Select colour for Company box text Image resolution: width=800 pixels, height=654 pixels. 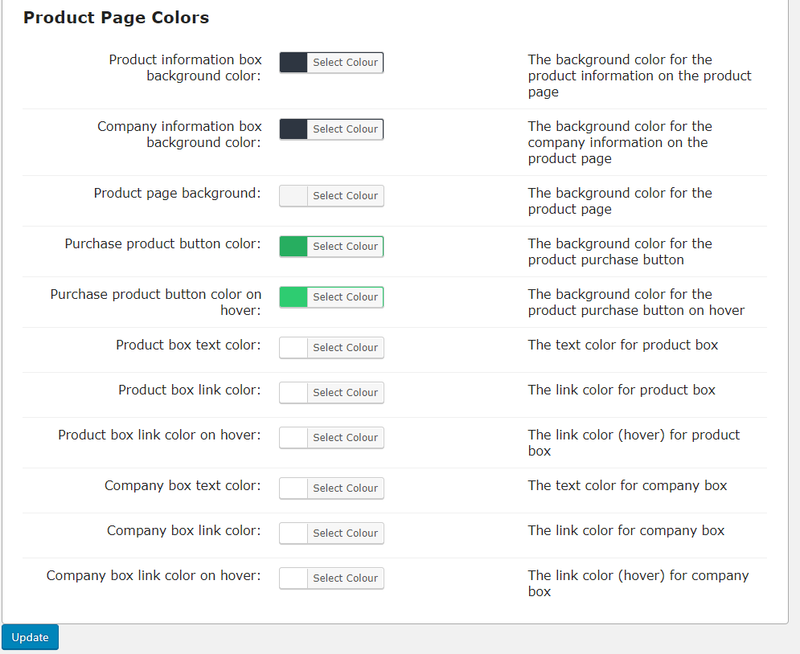345,488
